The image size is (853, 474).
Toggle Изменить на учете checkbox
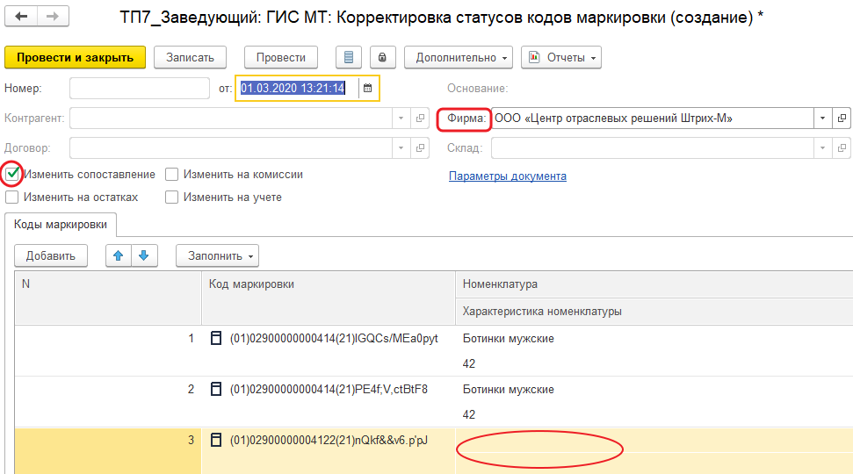click(x=172, y=197)
